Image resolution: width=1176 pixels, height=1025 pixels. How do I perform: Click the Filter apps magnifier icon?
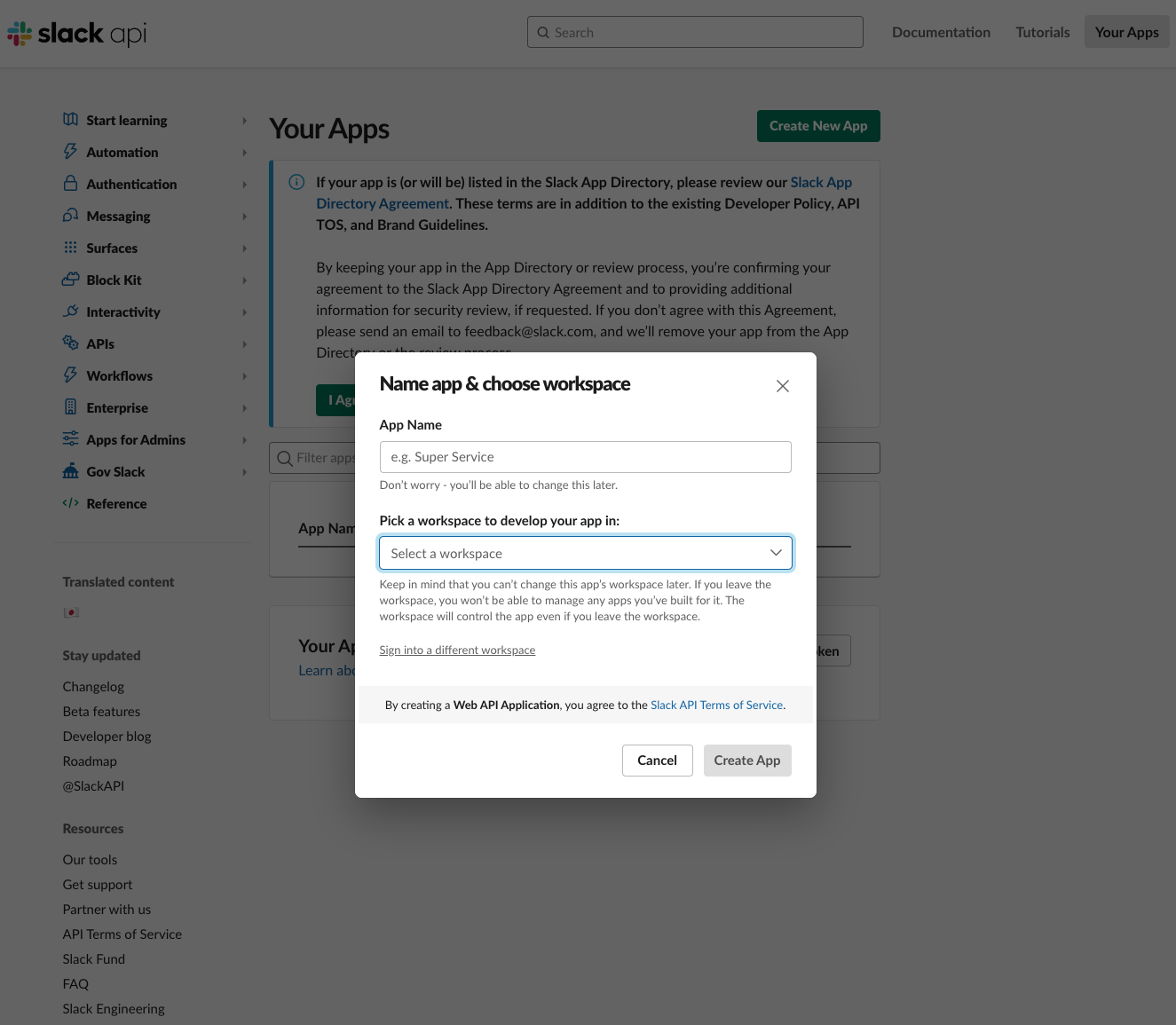point(285,458)
